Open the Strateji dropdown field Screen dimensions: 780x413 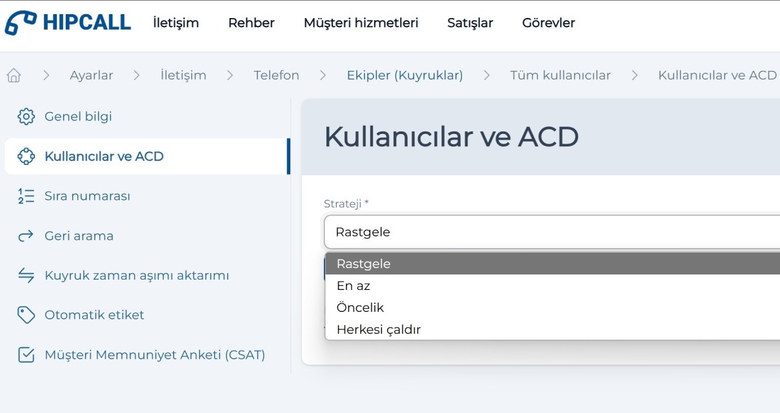(x=552, y=232)
